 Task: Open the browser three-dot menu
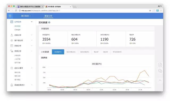(x=161, y=11)
